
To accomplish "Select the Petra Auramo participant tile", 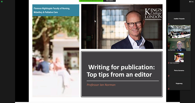I will [x=179, y=70].
